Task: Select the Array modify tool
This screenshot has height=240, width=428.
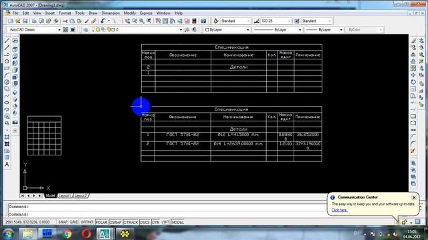Action: coord(413,68)
